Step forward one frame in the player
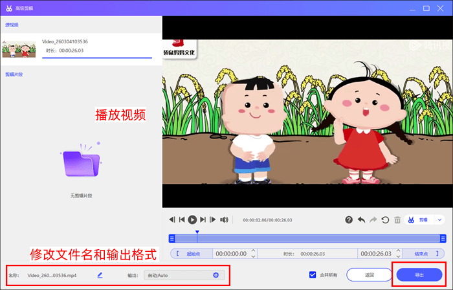Viewport: 453px width, 290px height. (213, 220)
